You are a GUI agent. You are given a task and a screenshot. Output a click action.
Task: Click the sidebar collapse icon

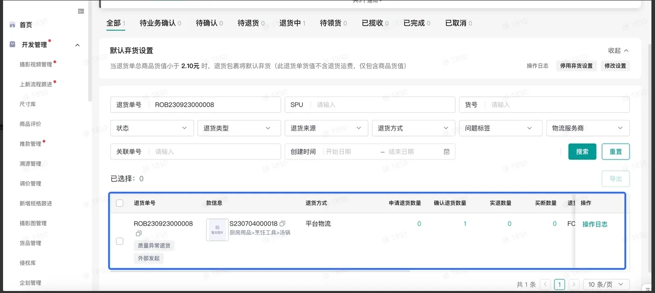[81, 11]
